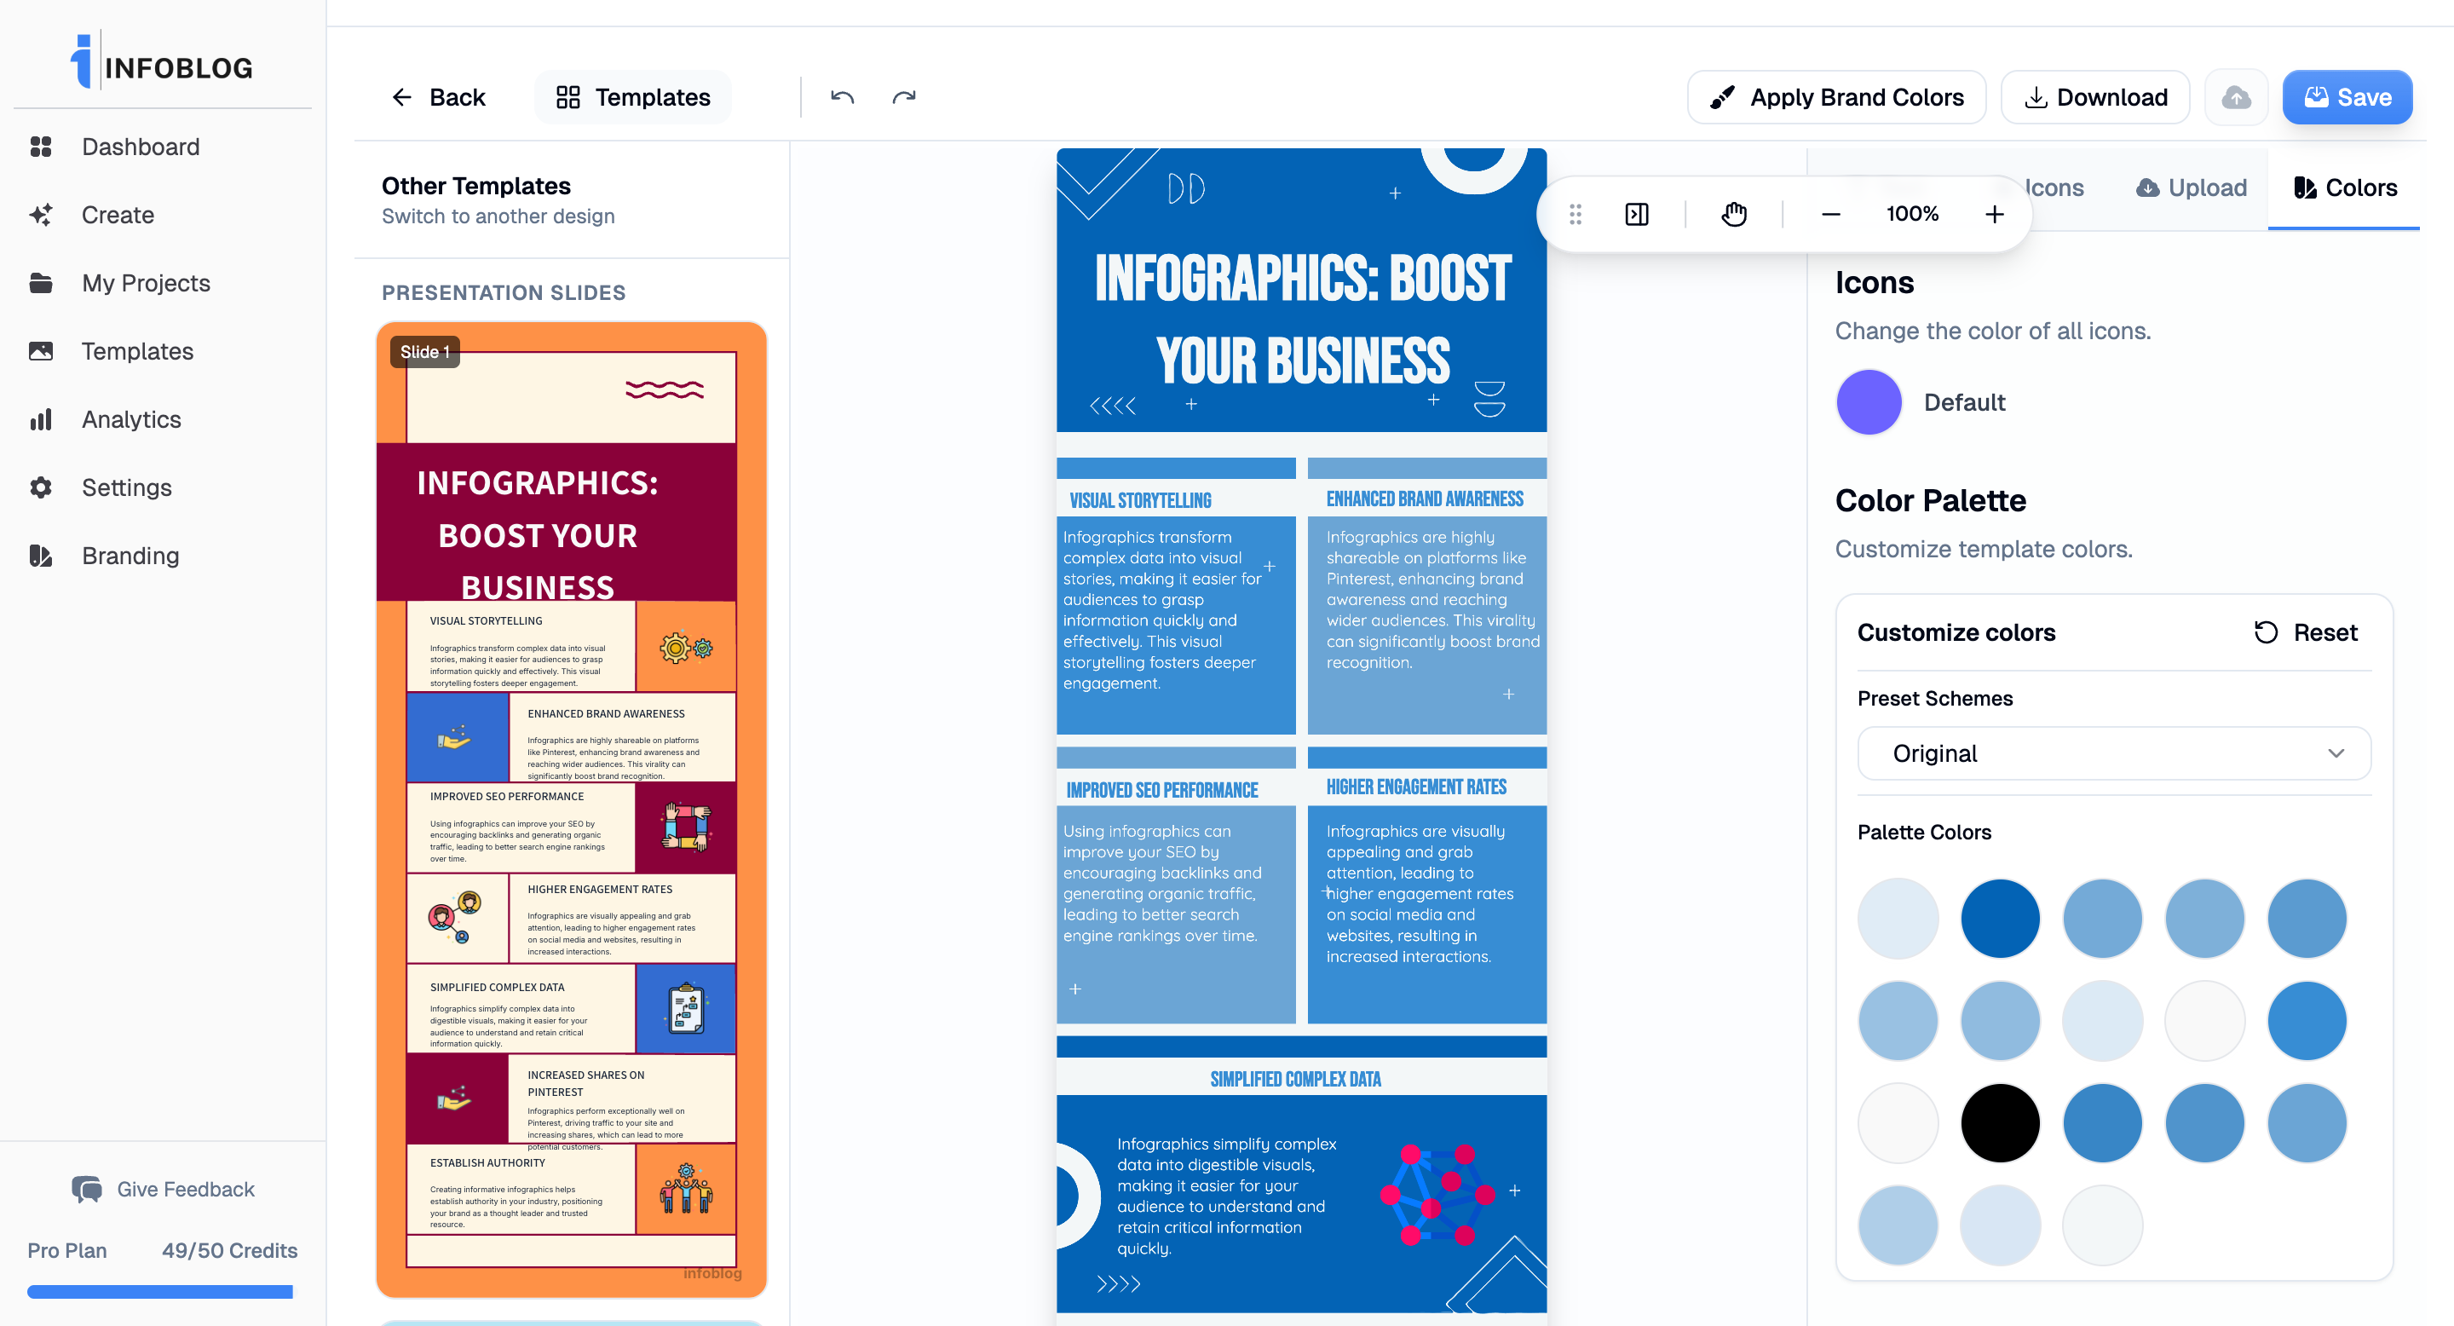
Task: Open the Preset Schemes Original dropdown
Action: tap(2113, 753)
